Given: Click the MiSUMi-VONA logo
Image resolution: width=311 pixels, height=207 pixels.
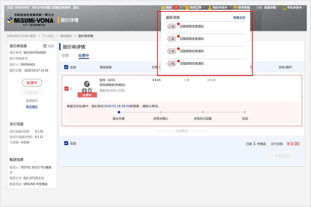Looking at the screenshot, I should [x=30, y=20].
